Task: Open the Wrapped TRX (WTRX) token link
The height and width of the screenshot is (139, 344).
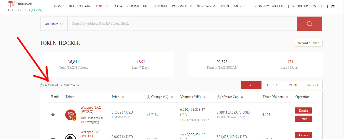Action: click(91, 109)
